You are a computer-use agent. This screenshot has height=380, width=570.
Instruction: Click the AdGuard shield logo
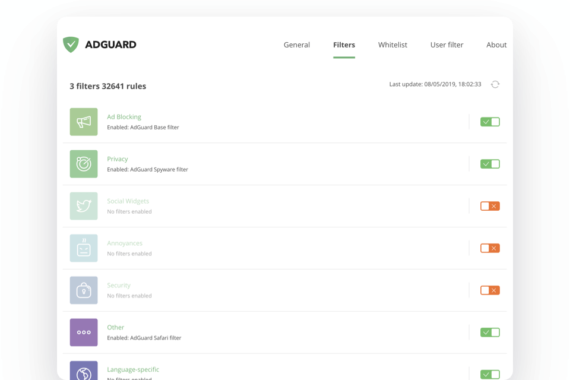coord(71,44)
